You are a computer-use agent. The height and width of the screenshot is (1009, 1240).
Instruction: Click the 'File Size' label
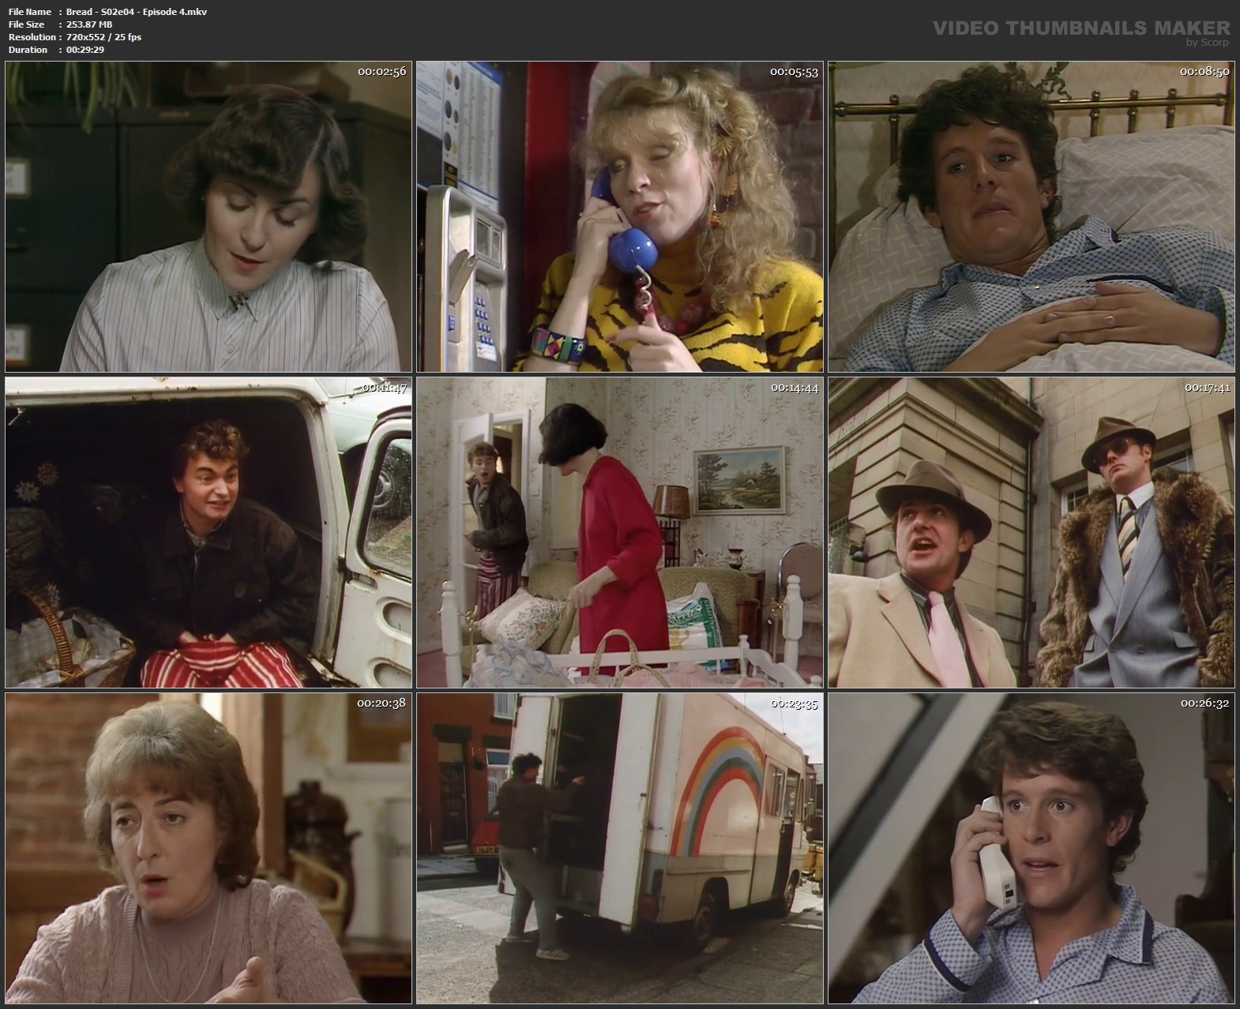pos(26,24)
